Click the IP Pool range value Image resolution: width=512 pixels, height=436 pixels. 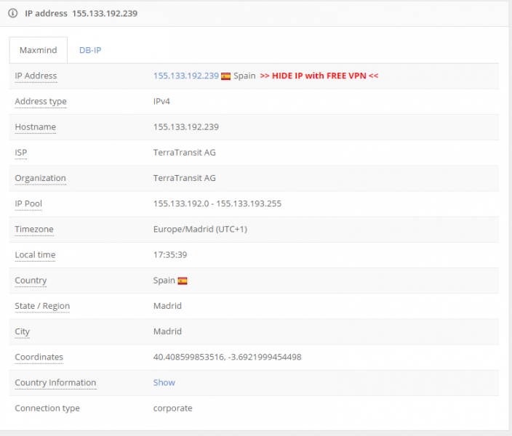pyautogui.click(x=217, y=203)
